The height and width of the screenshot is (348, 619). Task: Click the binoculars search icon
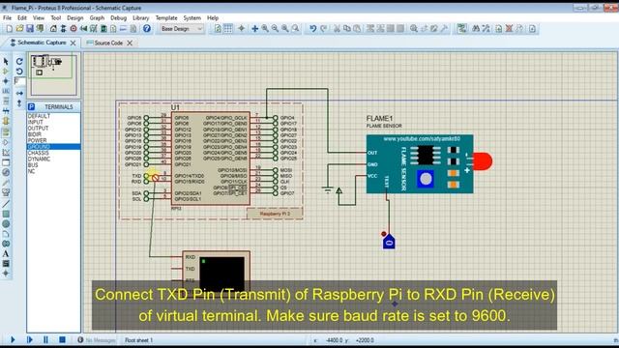(476, 29)
